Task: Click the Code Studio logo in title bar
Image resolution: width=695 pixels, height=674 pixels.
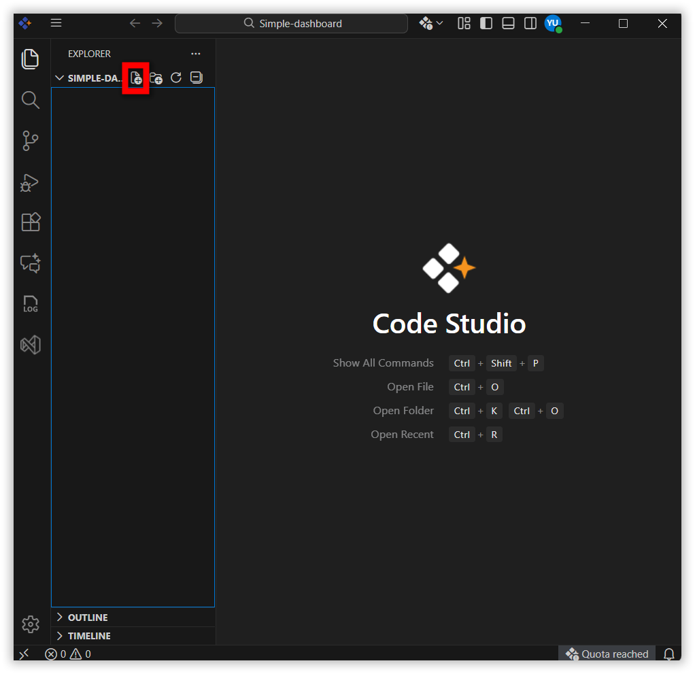Action: click(x=25, y=23)
